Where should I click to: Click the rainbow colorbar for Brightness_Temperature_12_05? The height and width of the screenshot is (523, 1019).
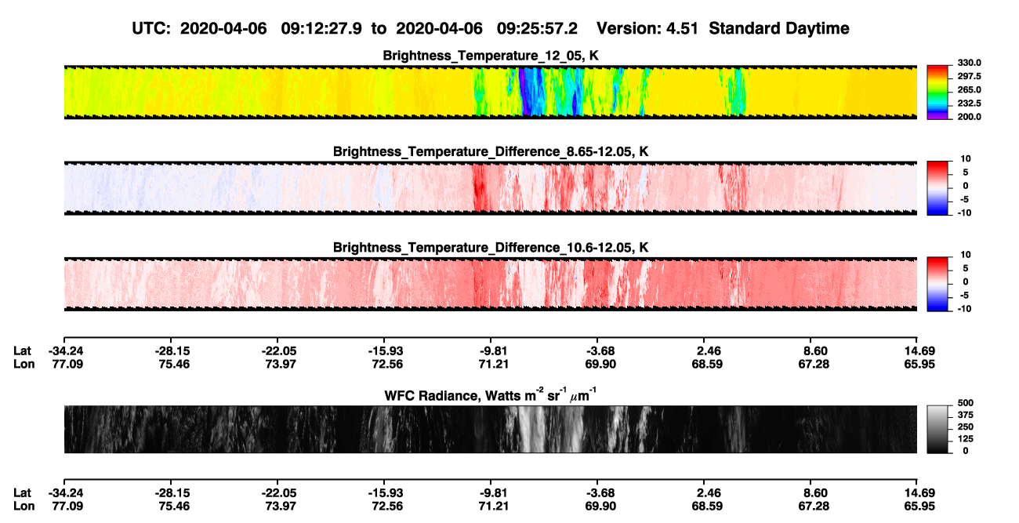pos(937,92)
